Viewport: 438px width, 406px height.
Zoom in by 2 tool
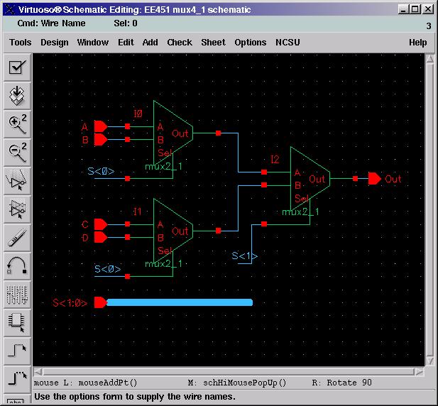[17, 124]
